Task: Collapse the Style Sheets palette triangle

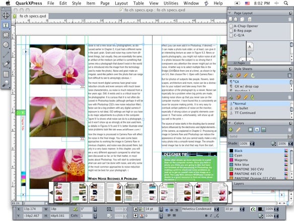Action: (x=230, y=69)
